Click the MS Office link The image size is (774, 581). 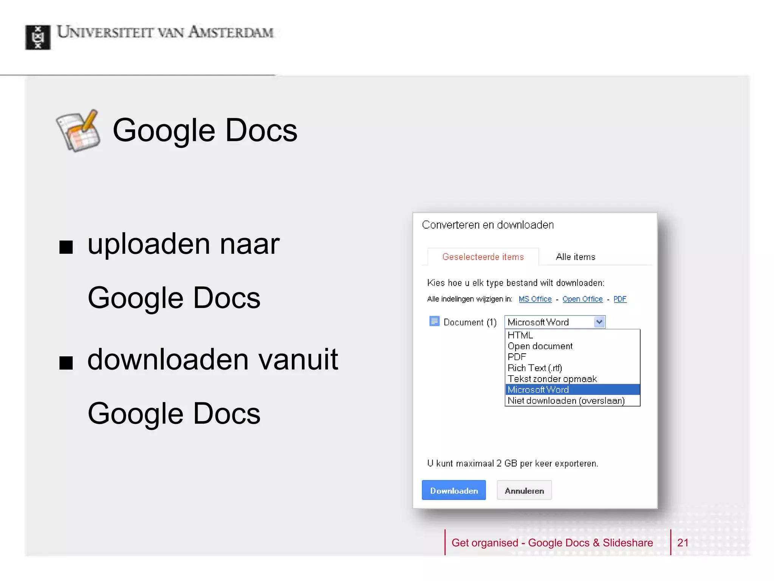(x=535, y=299)
